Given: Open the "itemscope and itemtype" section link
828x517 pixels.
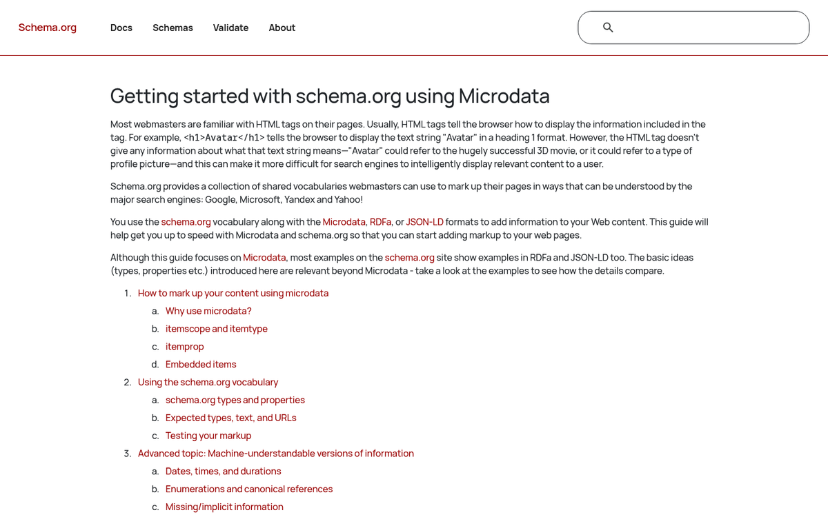Looking at the screenshot, I should [x=216, y=329].
